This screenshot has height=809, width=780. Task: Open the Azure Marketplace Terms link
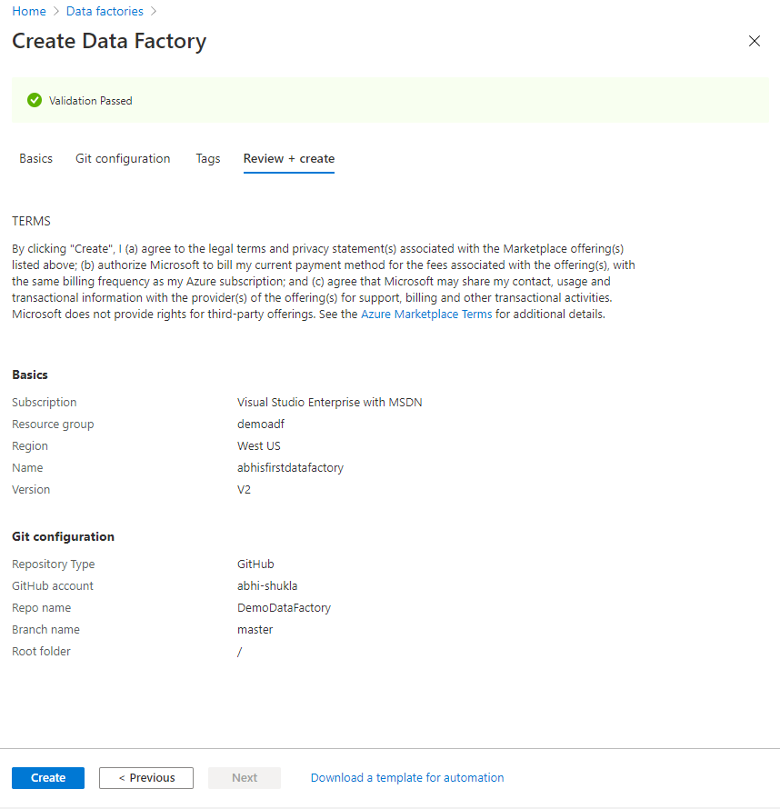pyautogui.click(x=426, y=315)
